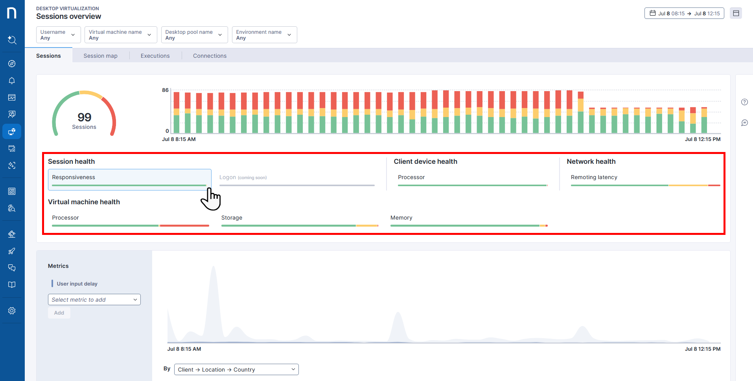Open the feedback chat bubble icon

[744, 123]
